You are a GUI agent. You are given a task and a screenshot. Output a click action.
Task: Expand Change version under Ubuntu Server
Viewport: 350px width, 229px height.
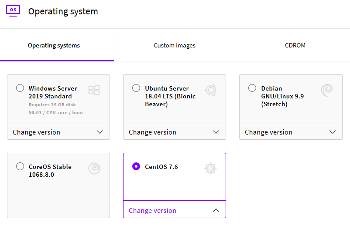(175, 132)
